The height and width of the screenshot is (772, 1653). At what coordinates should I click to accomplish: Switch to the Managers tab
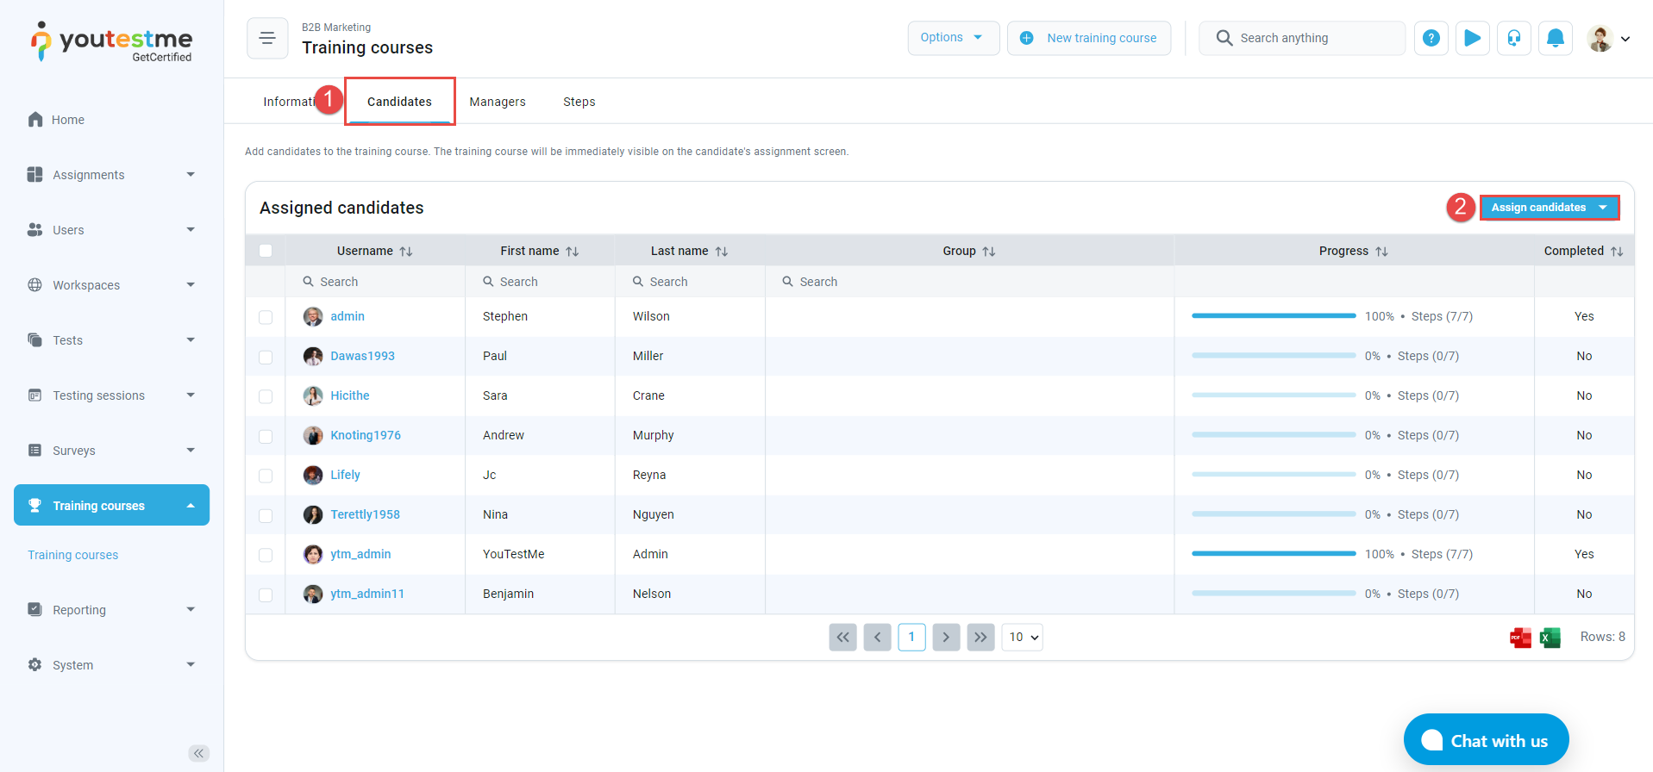point(497,102)
